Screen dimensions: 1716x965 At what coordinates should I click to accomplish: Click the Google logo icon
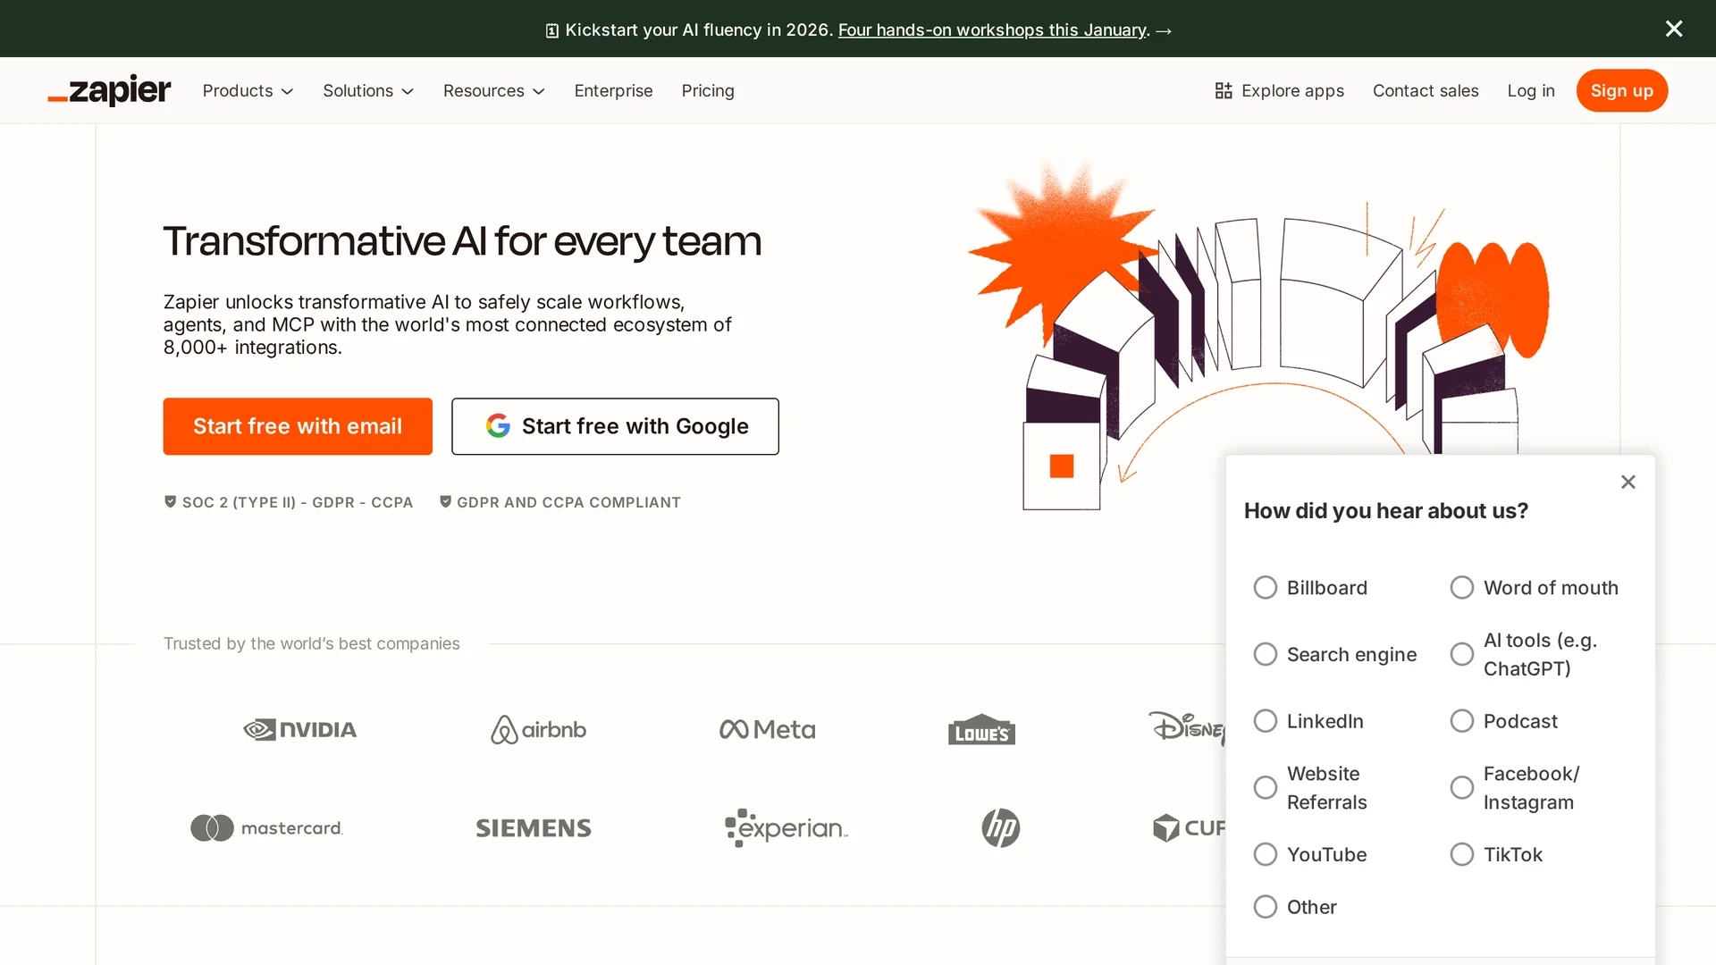(498, 426)
